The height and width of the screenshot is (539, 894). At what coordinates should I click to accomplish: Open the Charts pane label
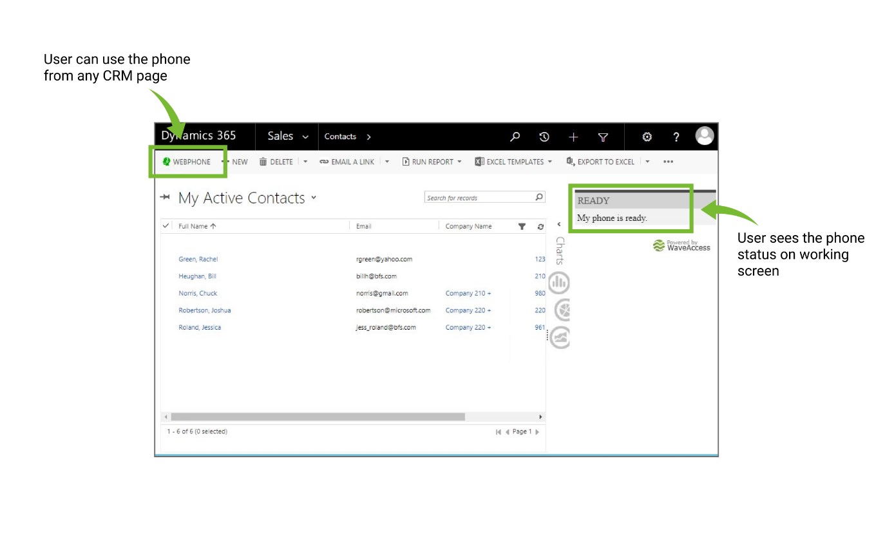[559, 251]
